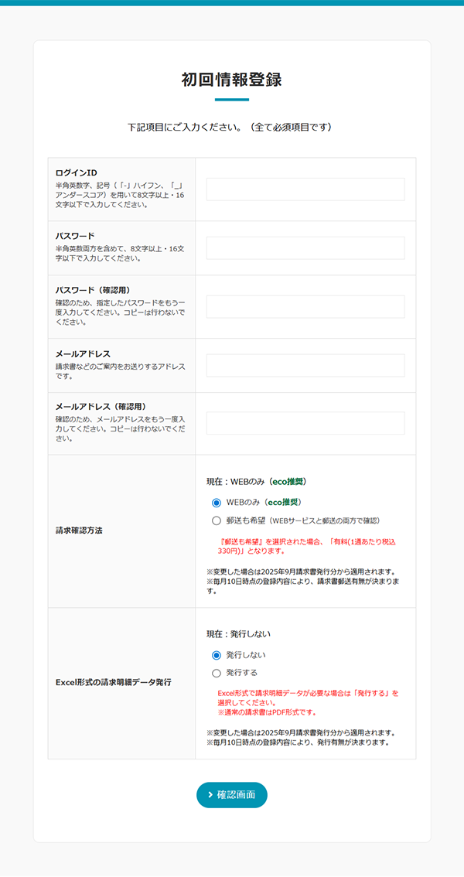Choose the 郵送も希望 radio option
464x877 pixels.
pyautogui.click(x=217, y=520)
